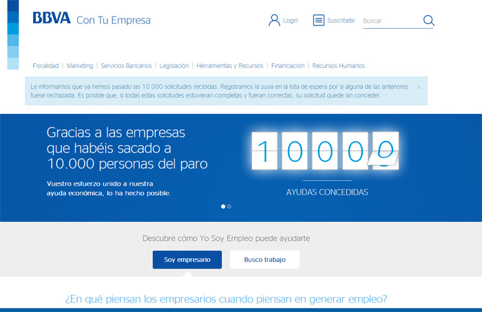This screenshot has width=482, height=312.
Task: Click the Vuestro esfuerzo subtitle text
Action: 109,188
